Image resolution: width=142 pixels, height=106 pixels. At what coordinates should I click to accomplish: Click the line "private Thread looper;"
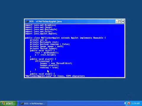[x=43, y=48]
